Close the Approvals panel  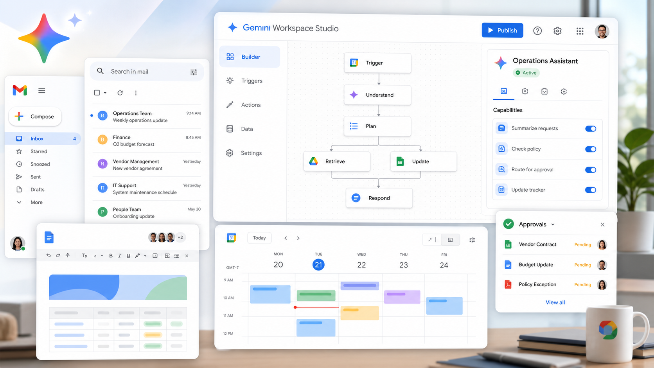click(x=602, y=224)
